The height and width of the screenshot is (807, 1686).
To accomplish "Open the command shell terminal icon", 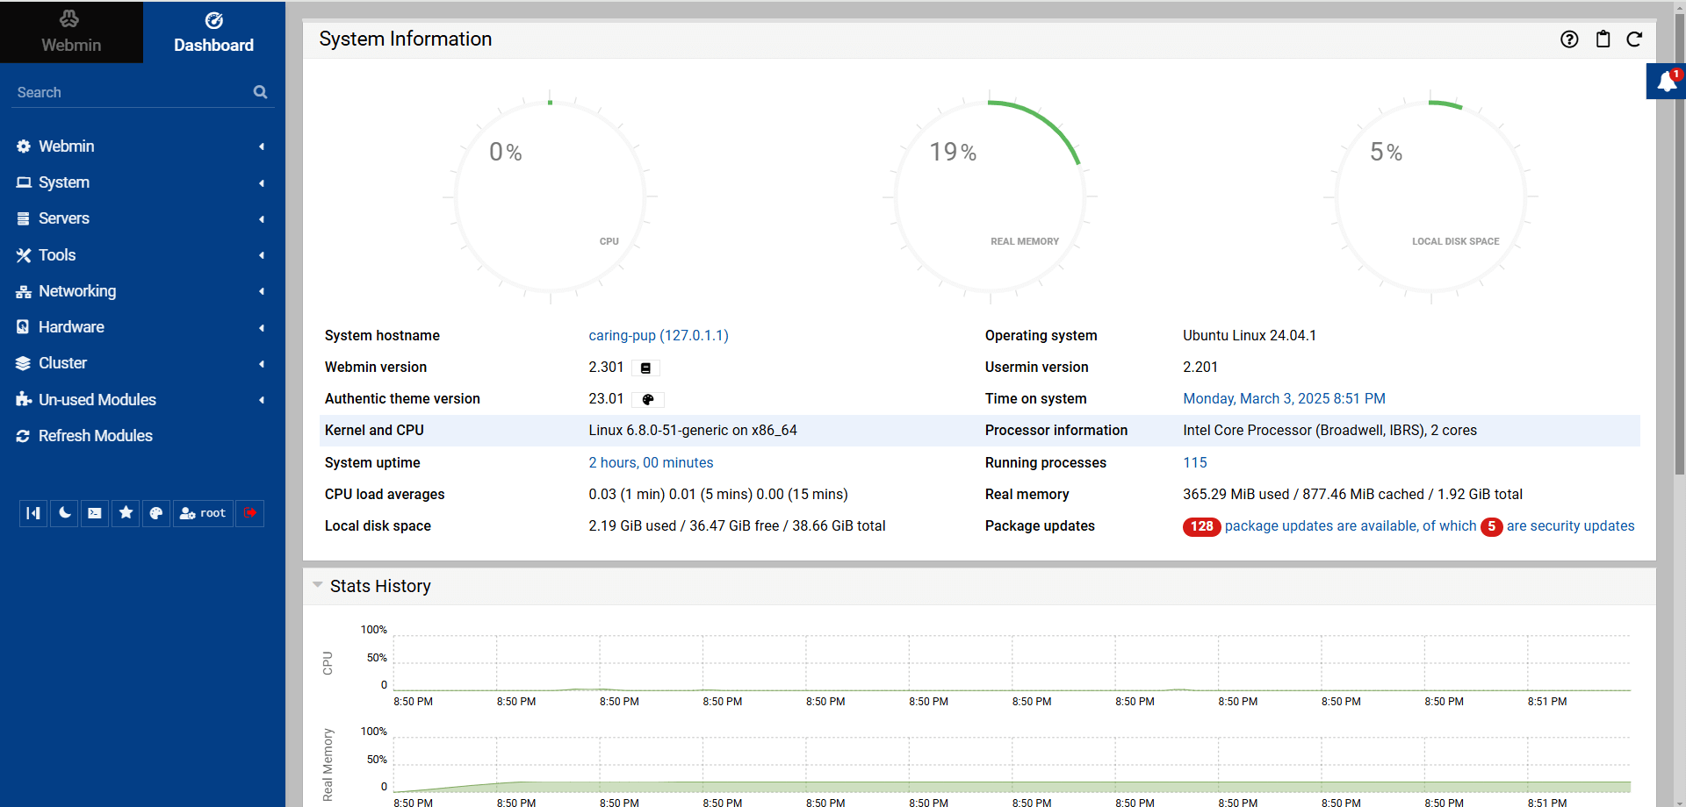I will pos(95,513).
